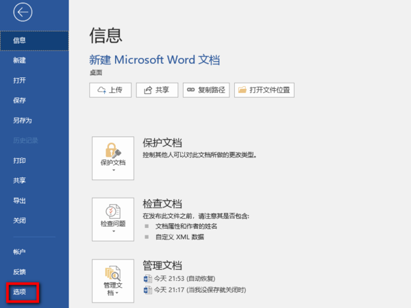Expand the 保护文档 dropdown button
Screen dimensions: 411x308
click(x=113, y=158)
